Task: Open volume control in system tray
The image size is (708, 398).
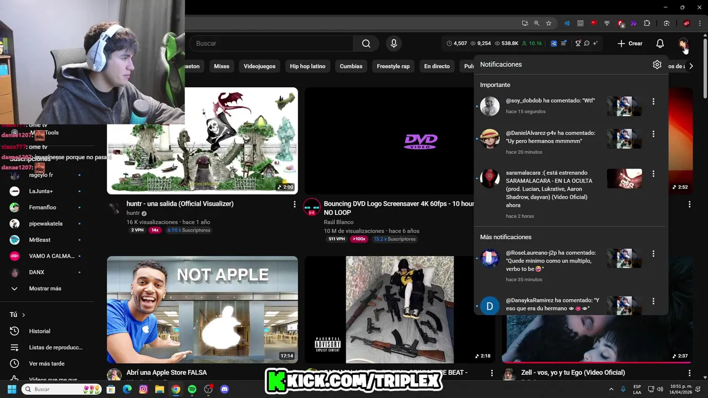Action: [662, 389]
